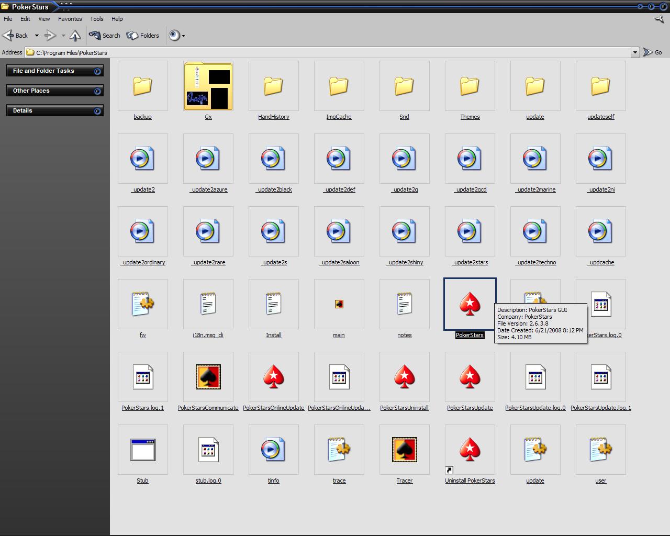Select the PokerStarsUpdate.log.0 file
Screen dimensions: 670x536
click(x=535, y=377)
